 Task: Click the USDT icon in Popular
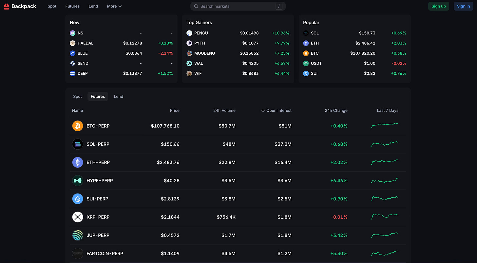pos(306,64)
